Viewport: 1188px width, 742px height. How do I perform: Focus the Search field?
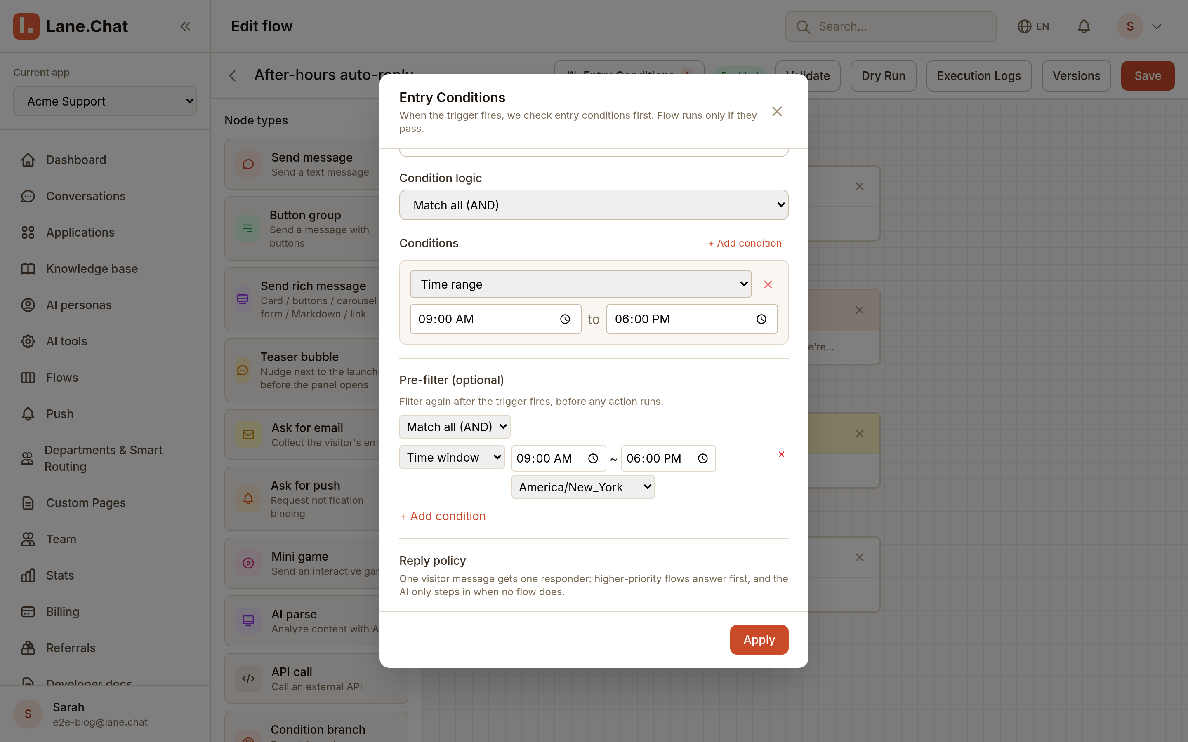pos(891,26)
